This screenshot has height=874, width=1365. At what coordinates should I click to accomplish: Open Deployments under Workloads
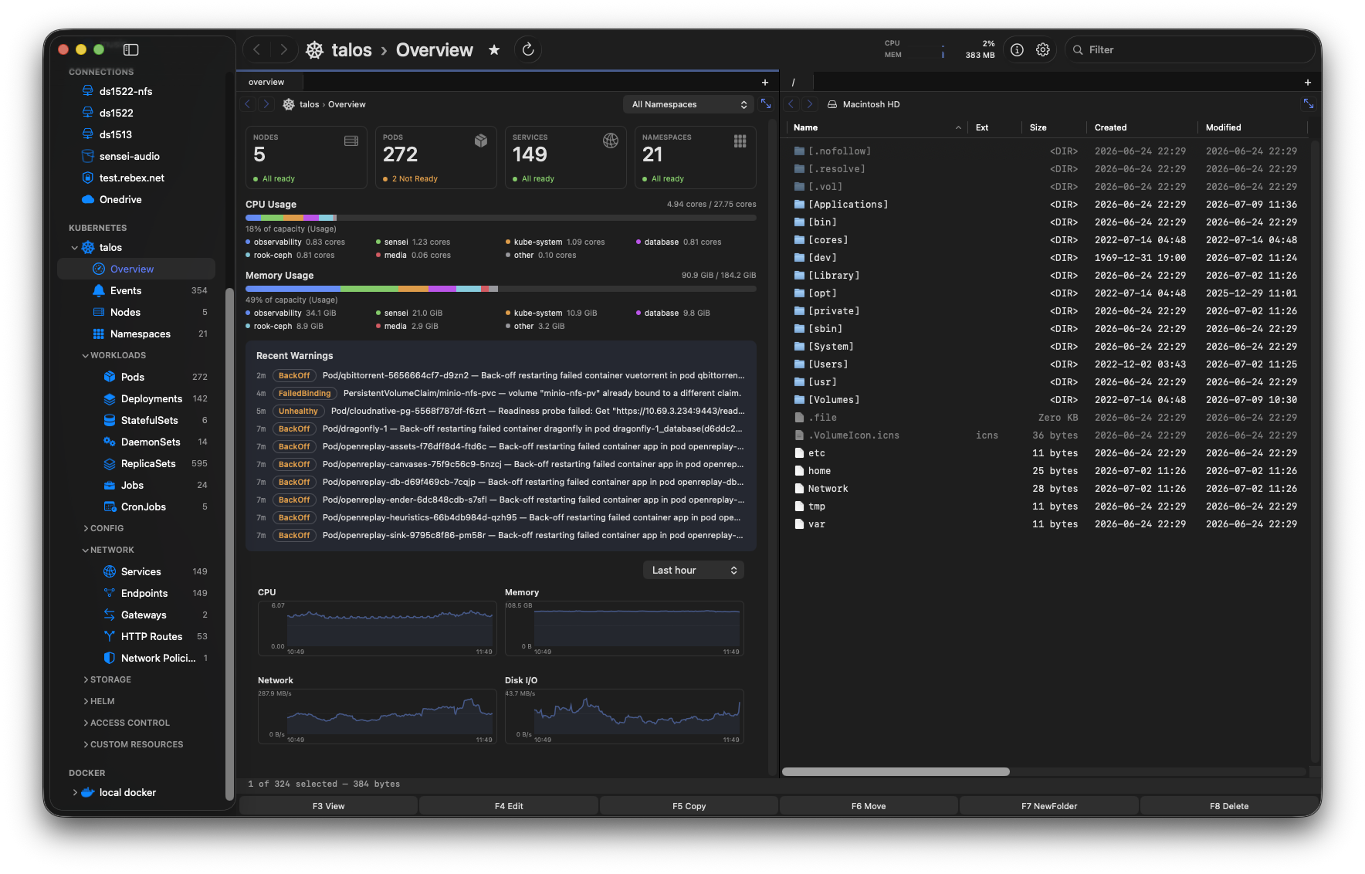(x=137, y=398)
